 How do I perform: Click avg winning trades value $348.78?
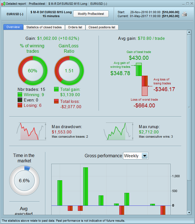[120, 73]
